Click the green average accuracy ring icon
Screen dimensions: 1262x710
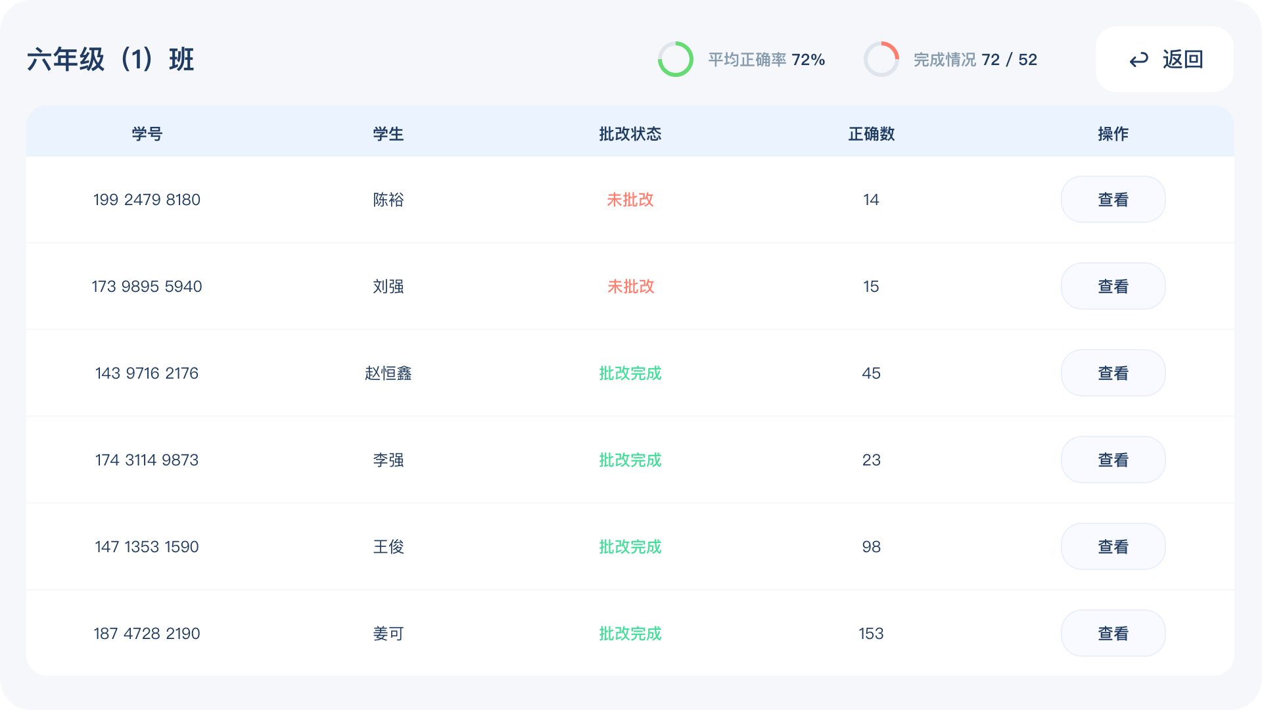675,59
